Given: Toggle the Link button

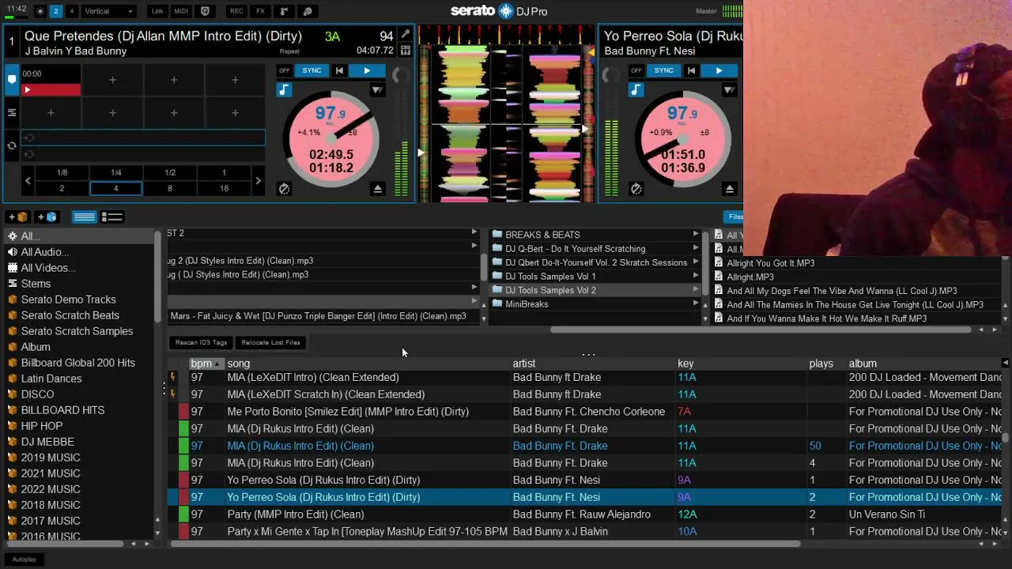Looking at the screenshot, I should pyautogui.click(x=157, y=11).
